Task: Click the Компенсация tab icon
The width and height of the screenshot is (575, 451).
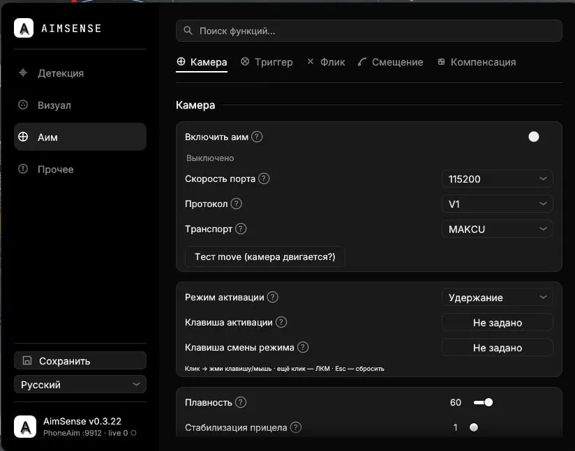Action: click(441, 61)
